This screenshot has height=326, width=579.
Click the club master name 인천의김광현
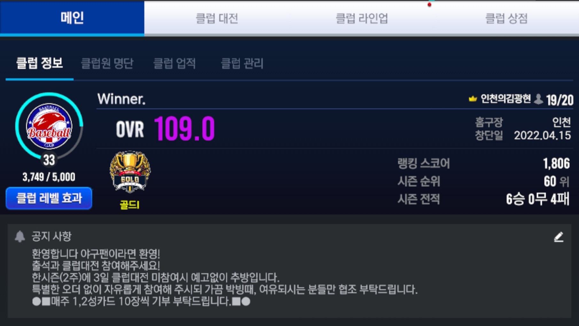click(506, 99)
